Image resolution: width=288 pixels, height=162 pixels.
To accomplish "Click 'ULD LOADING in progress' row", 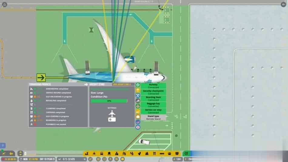I will tap(58, 116).
